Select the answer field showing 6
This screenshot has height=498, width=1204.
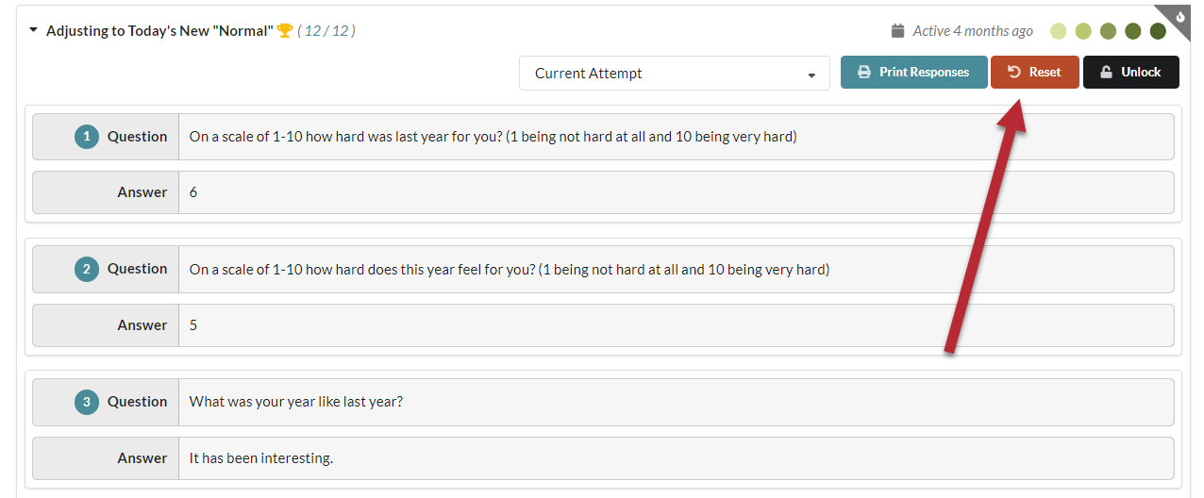click(677, 192)
